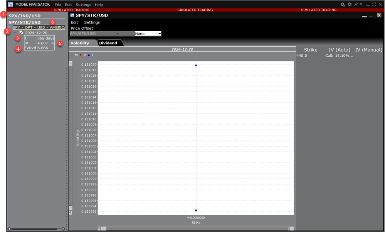Click left arrow of navigator tree scrollbar
The height and width of the screenshot is (232, 385).
pyautogui.click(x=9, y=229)
